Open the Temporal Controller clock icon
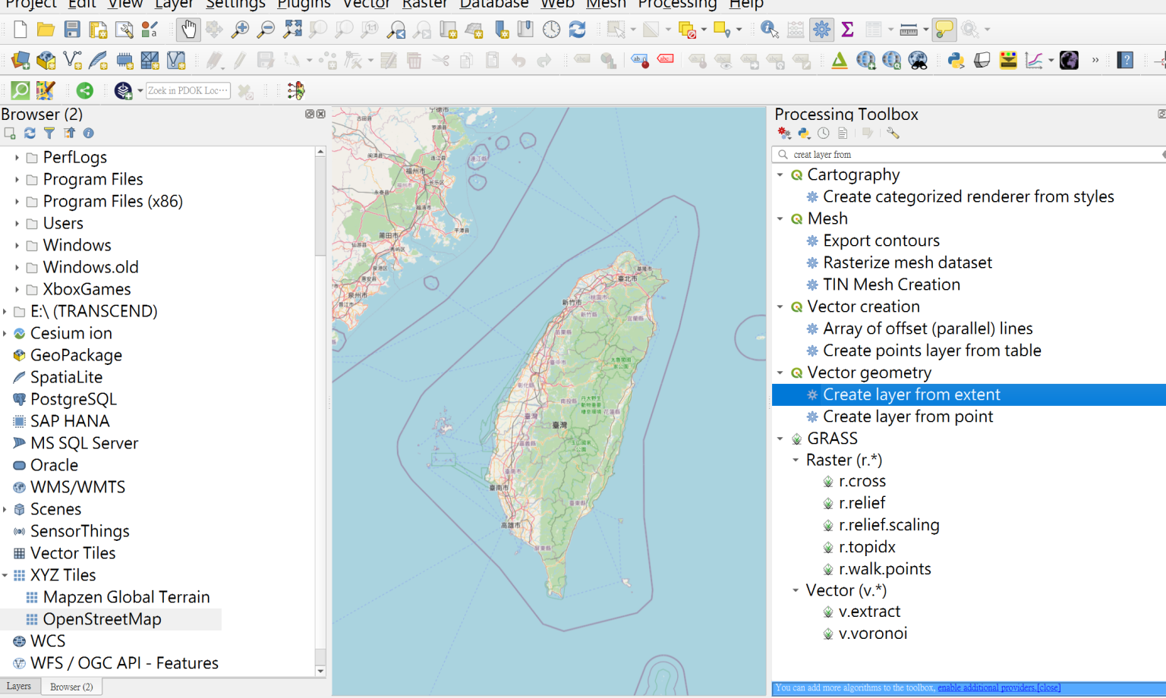Screen dimensions: 1166x698 coord(552,30)
